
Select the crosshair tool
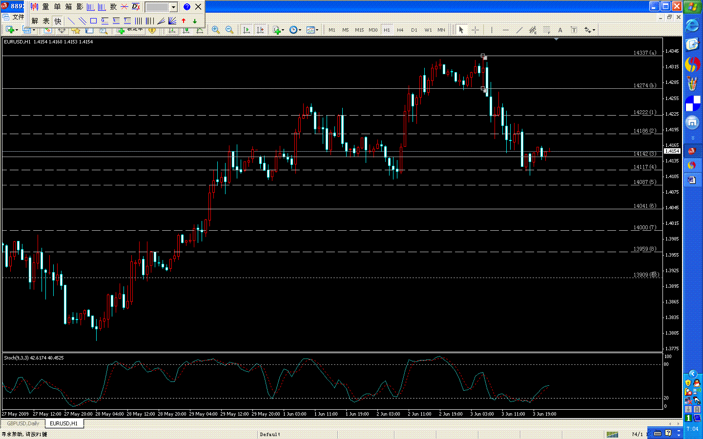(475, 30)
